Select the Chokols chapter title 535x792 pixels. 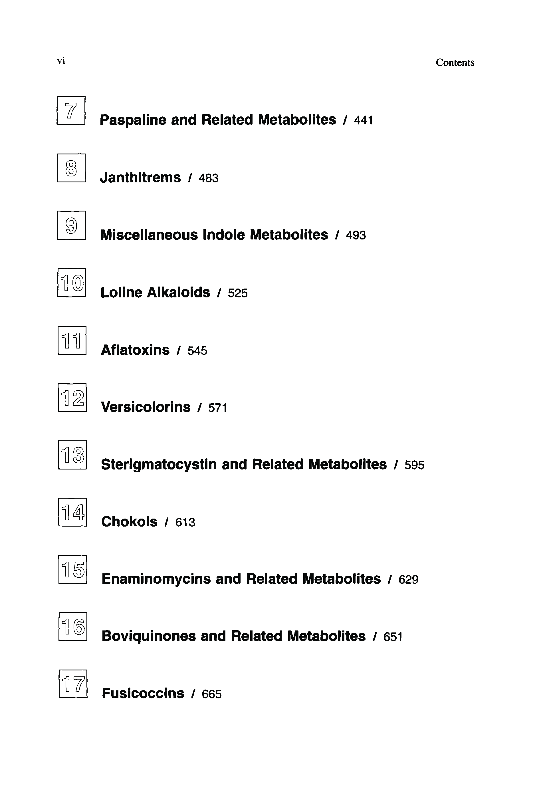(x=130, y=522)
